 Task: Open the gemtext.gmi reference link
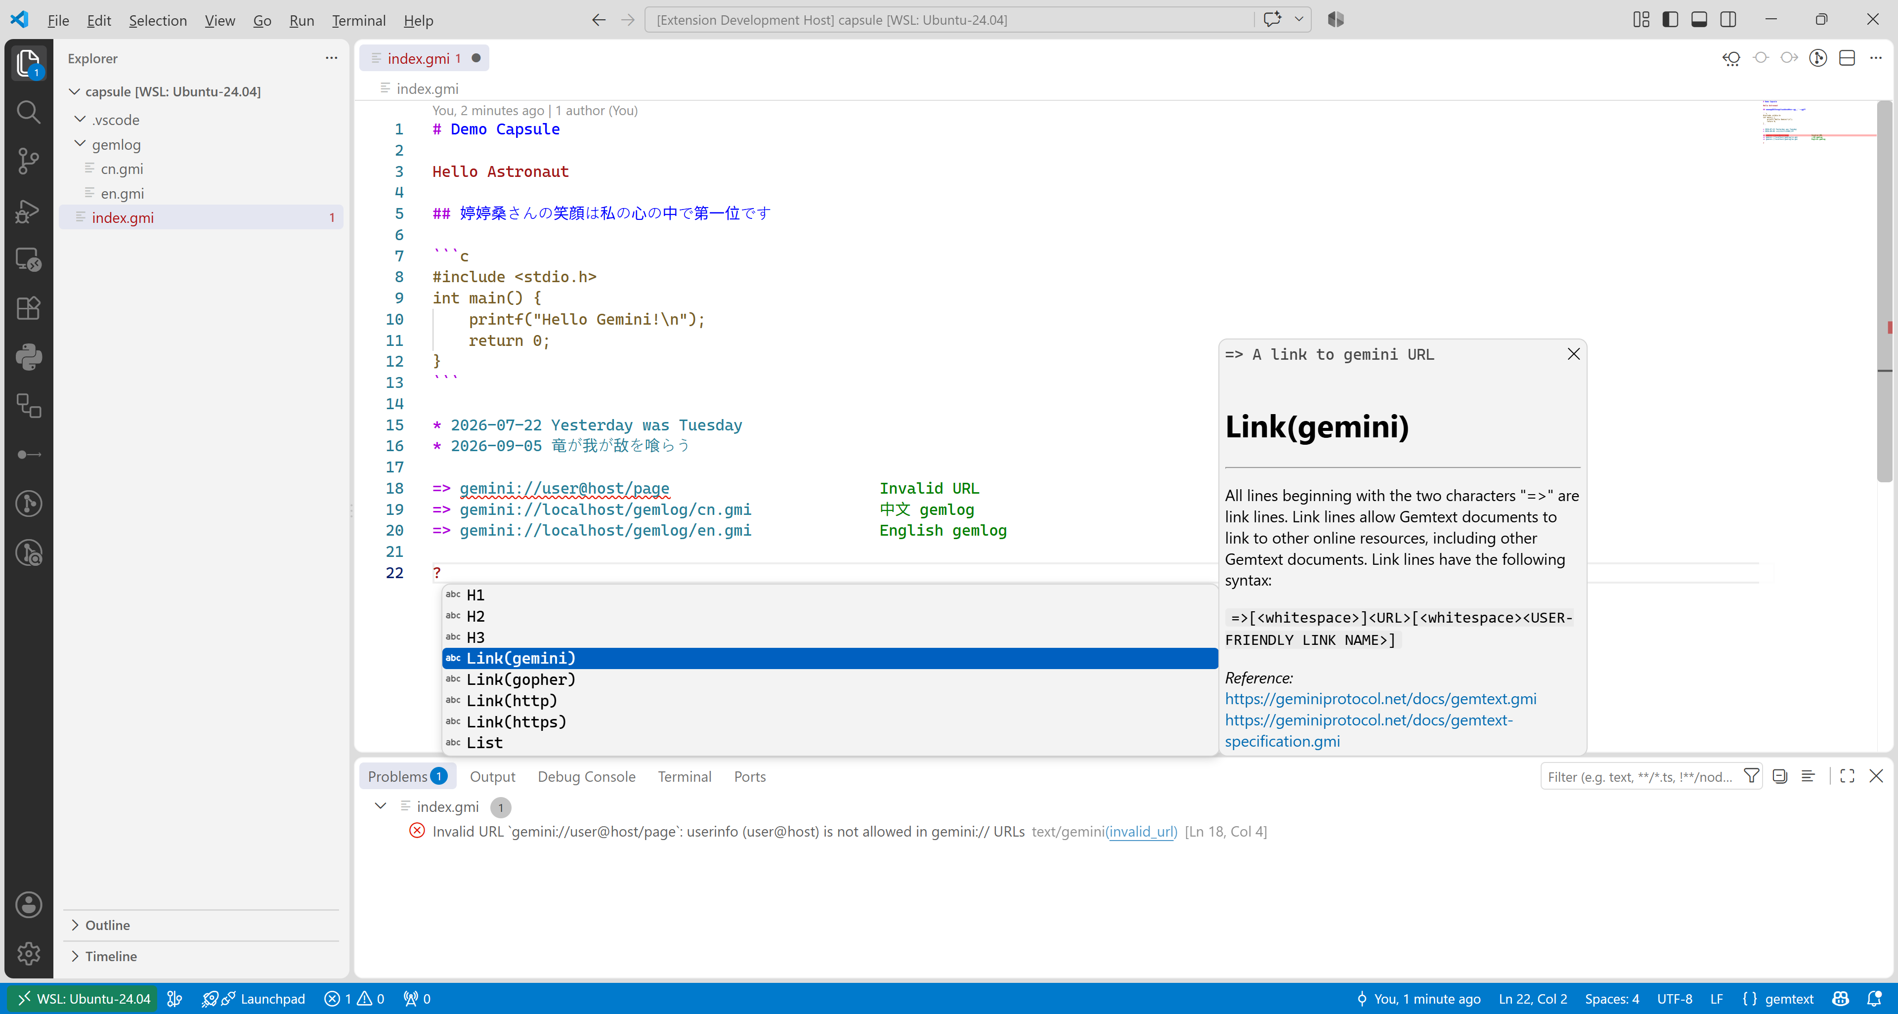click(x=1380, y=698)
